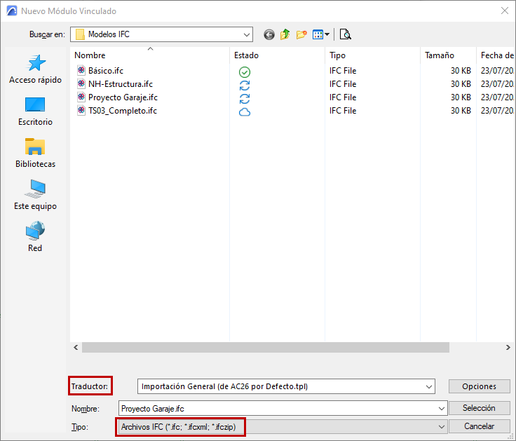Click 30 KB size of TS03_Completo.ifc
Screen dimensions: 516x441
point(461,111)
